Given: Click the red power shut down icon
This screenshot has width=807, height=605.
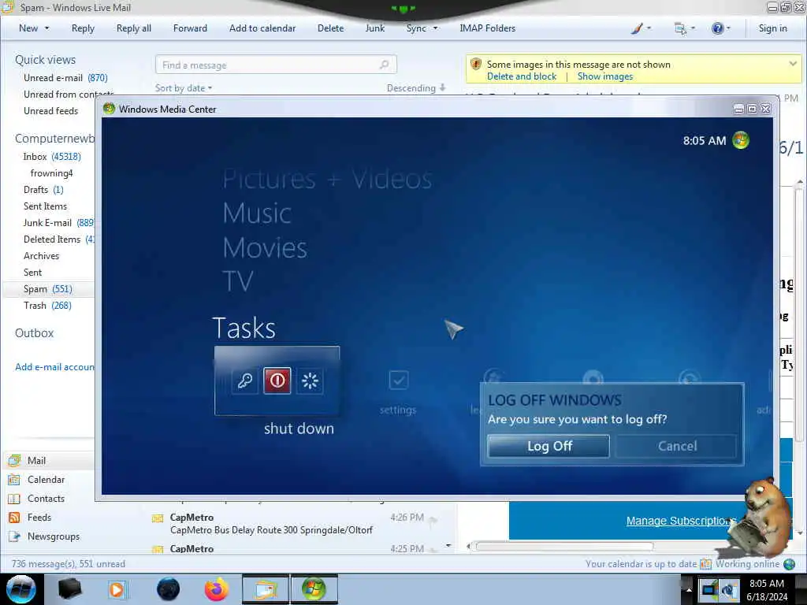Looking at the screenshot, I should [277, 380].
